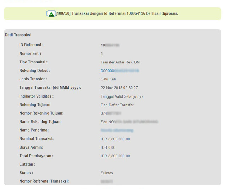
Task: Select the 'Total Pembayaran :' label
Action: 36,156
